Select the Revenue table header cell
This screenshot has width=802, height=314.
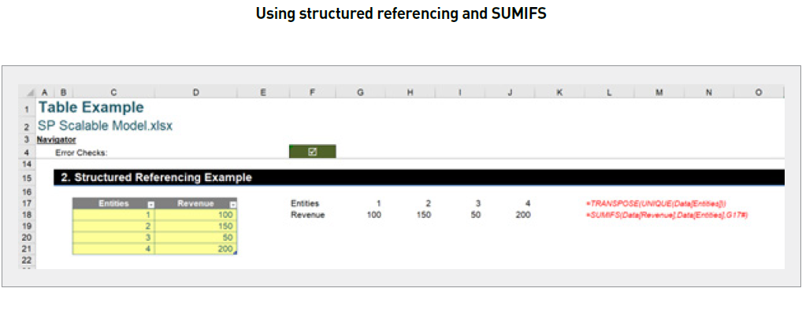[196, 204]
